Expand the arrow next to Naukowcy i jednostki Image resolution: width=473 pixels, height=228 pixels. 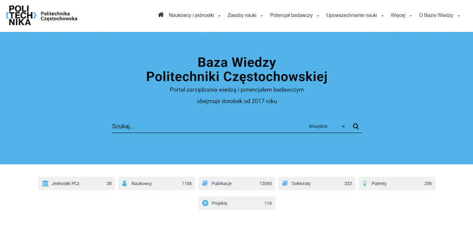(x=219, y=16)
